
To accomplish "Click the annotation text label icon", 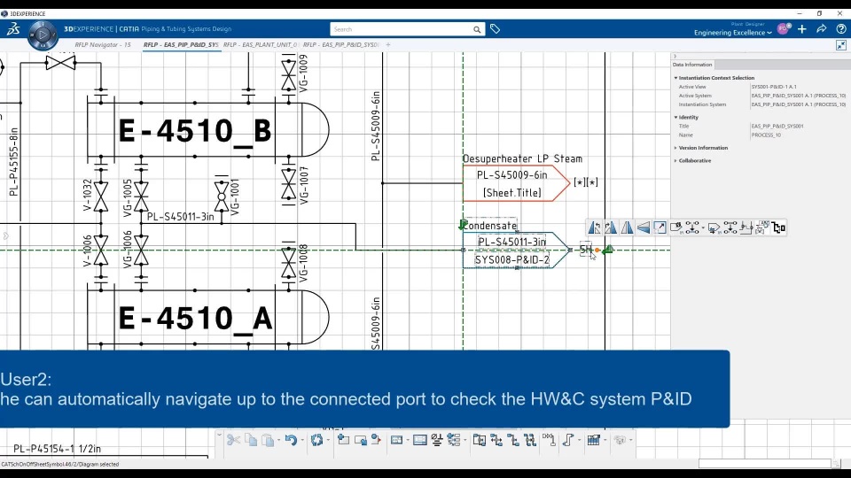I will [762, 227].
